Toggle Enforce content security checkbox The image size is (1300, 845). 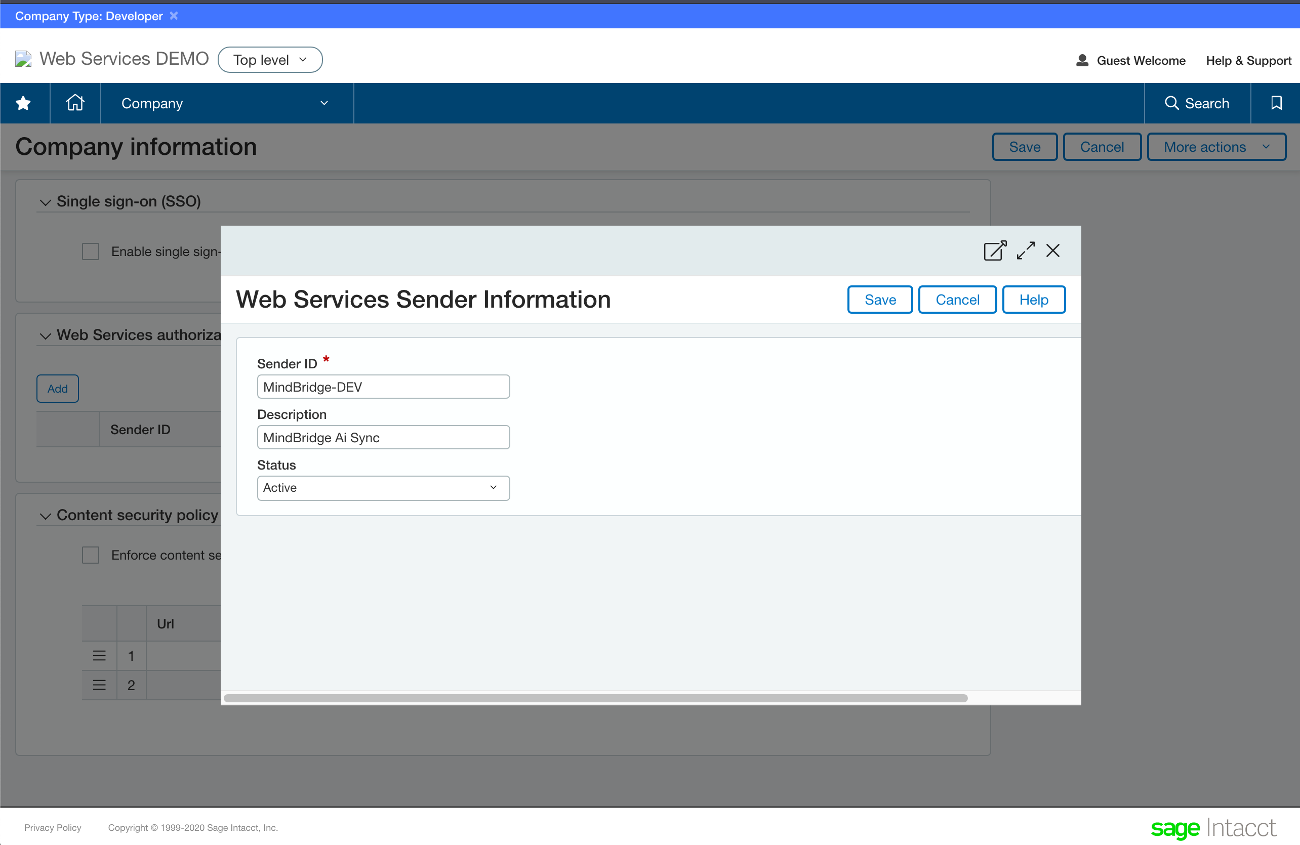[91, 555]
